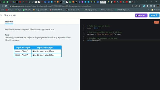Image resolution: width=160 pixels, height=90 pixels.
Task: Open the Maps bookmark
Action: pos(18,10)
